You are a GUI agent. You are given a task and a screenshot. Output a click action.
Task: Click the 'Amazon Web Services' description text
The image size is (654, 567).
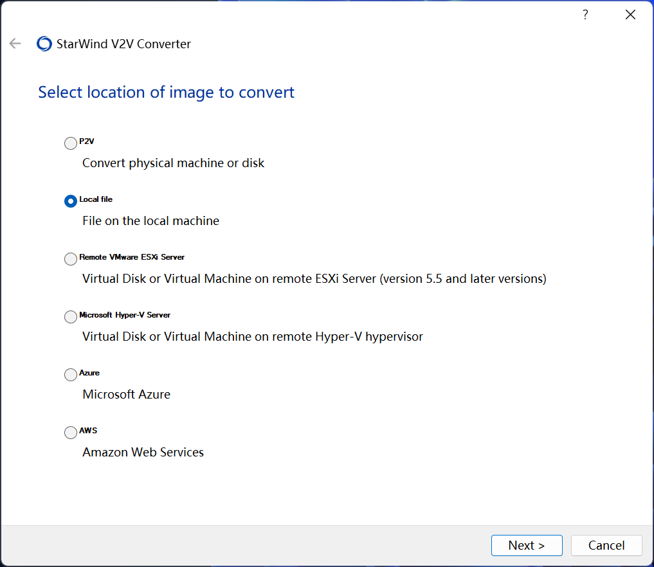click(143, 453)
